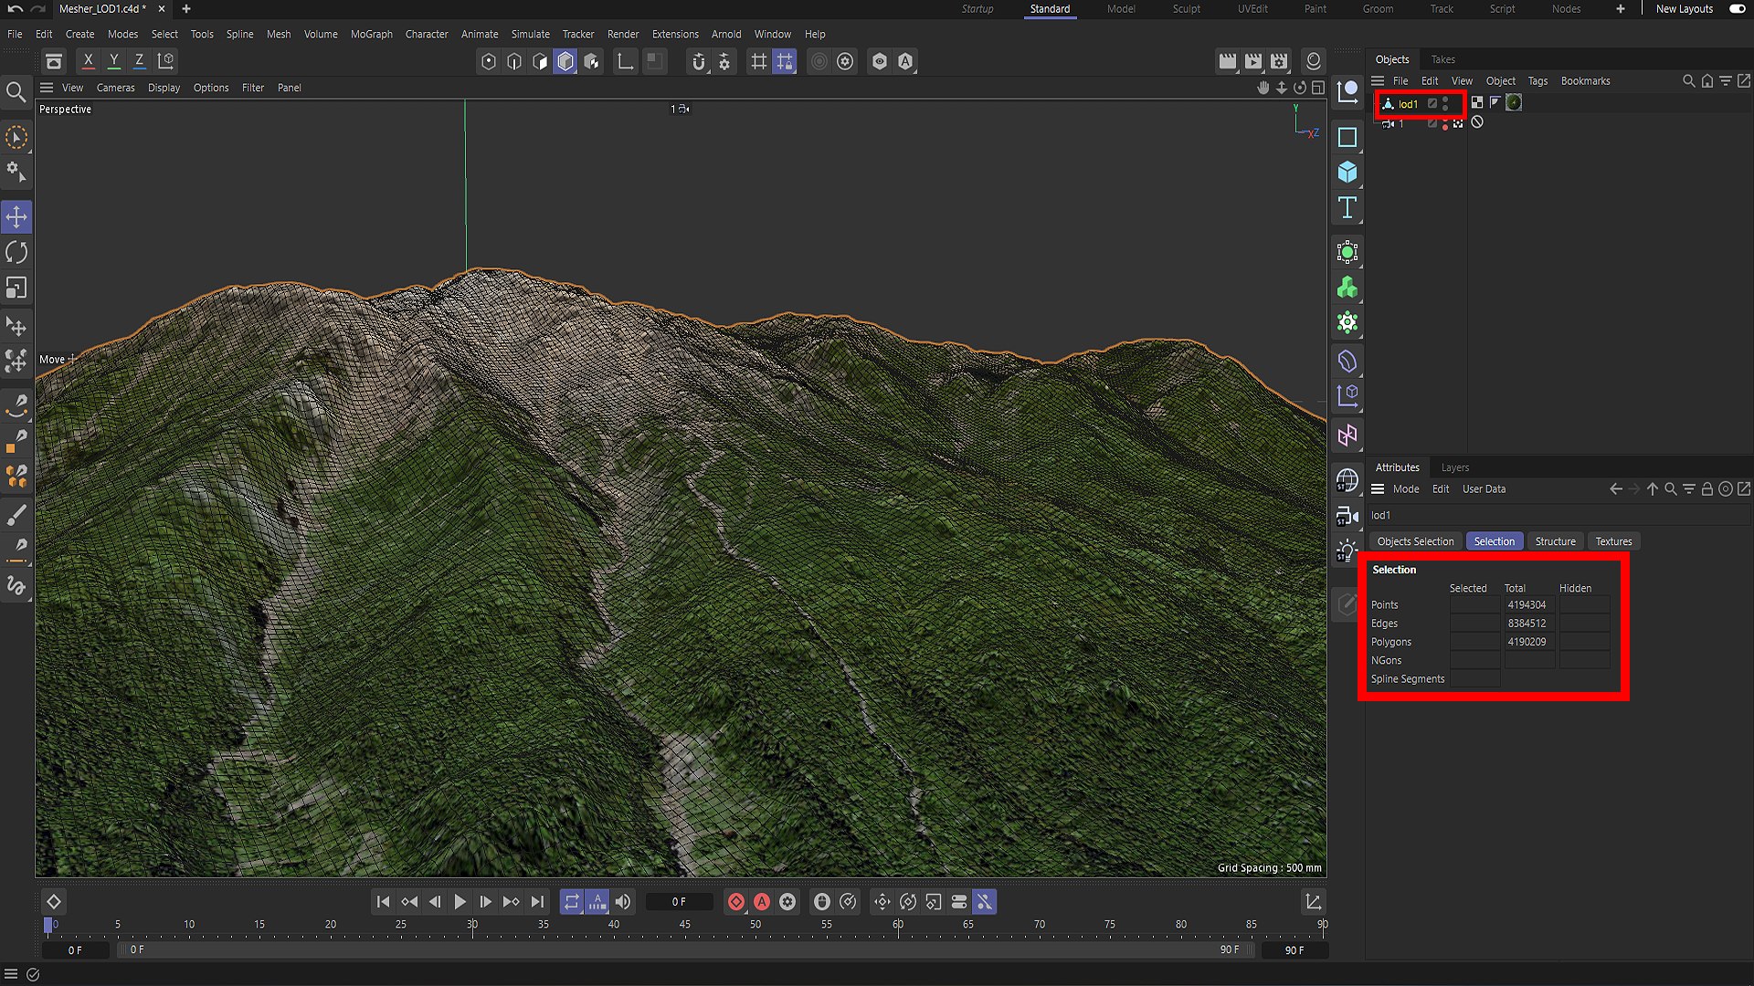
Task: Open the Textures tab in Attributes
Action: [1613, 541]
